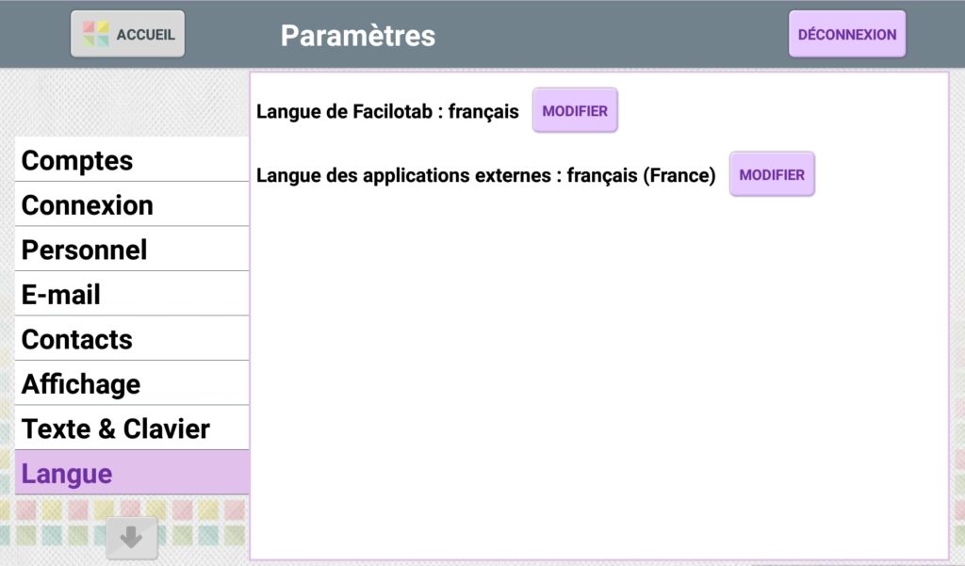The image size is (965, 566).
Task: Modify the Facilotab language setting
Action: tap(575, 111)
